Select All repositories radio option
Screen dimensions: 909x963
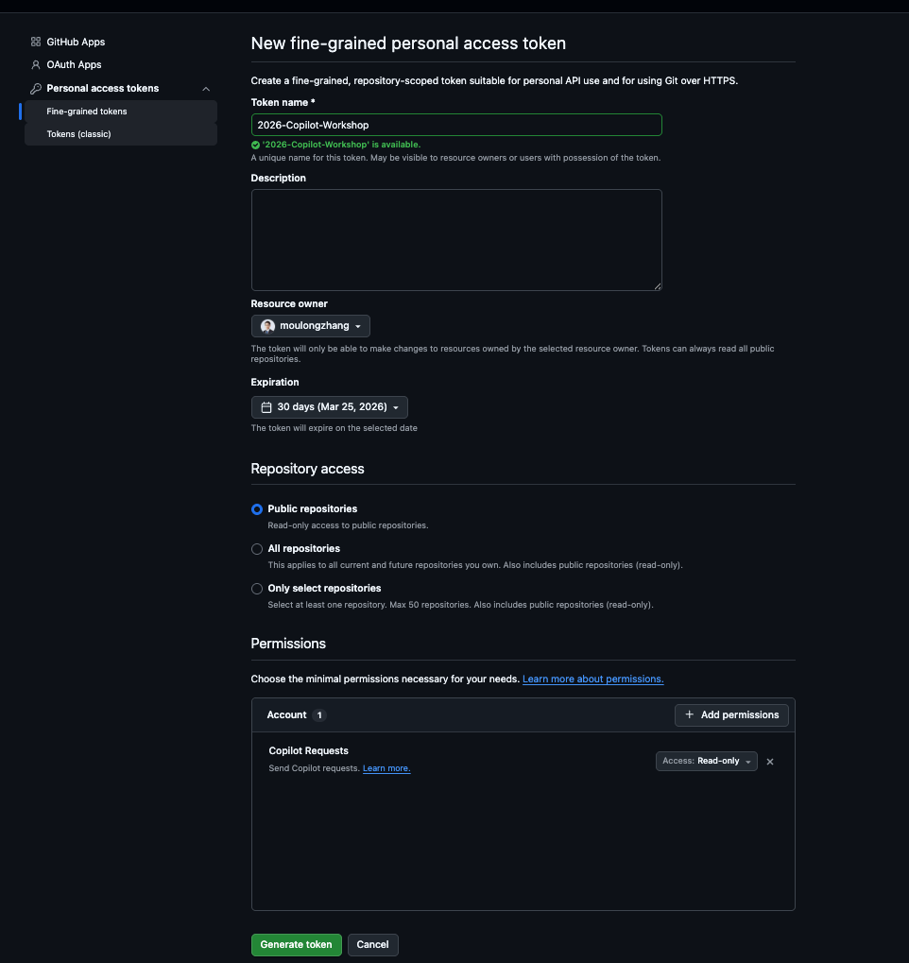pos(257,549)
